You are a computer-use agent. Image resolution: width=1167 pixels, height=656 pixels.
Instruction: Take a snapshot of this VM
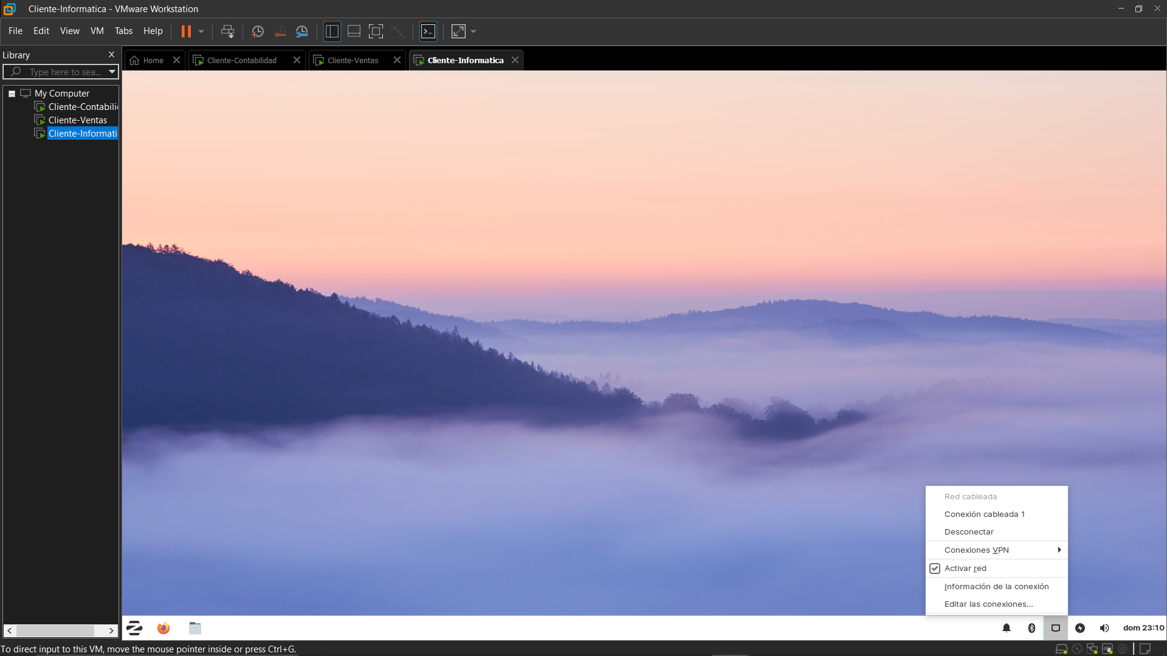point(258,32)
